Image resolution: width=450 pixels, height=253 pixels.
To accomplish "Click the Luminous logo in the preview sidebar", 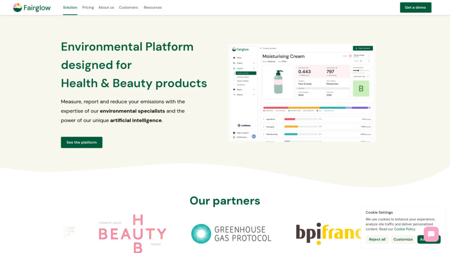I will click(x=244, y=125).
